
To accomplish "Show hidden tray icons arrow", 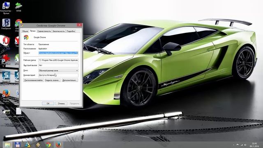I will pyautogui.click(x=234, y=145).
